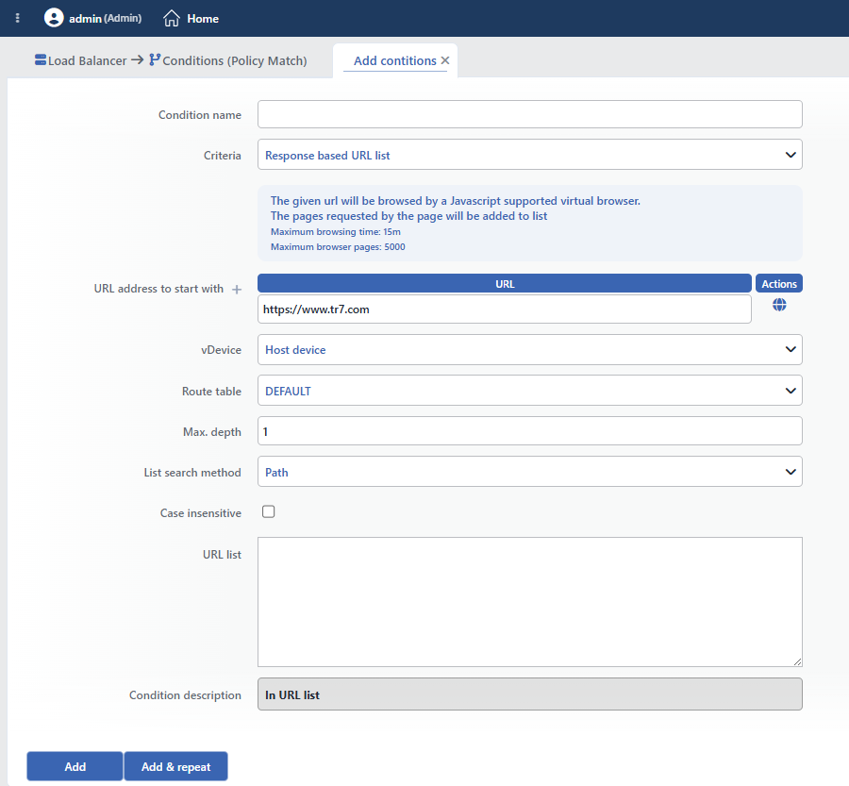Click the 'URL address to start with' label

pos(158,289)
